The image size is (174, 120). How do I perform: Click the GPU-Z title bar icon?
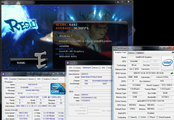(x=114, y=48)
